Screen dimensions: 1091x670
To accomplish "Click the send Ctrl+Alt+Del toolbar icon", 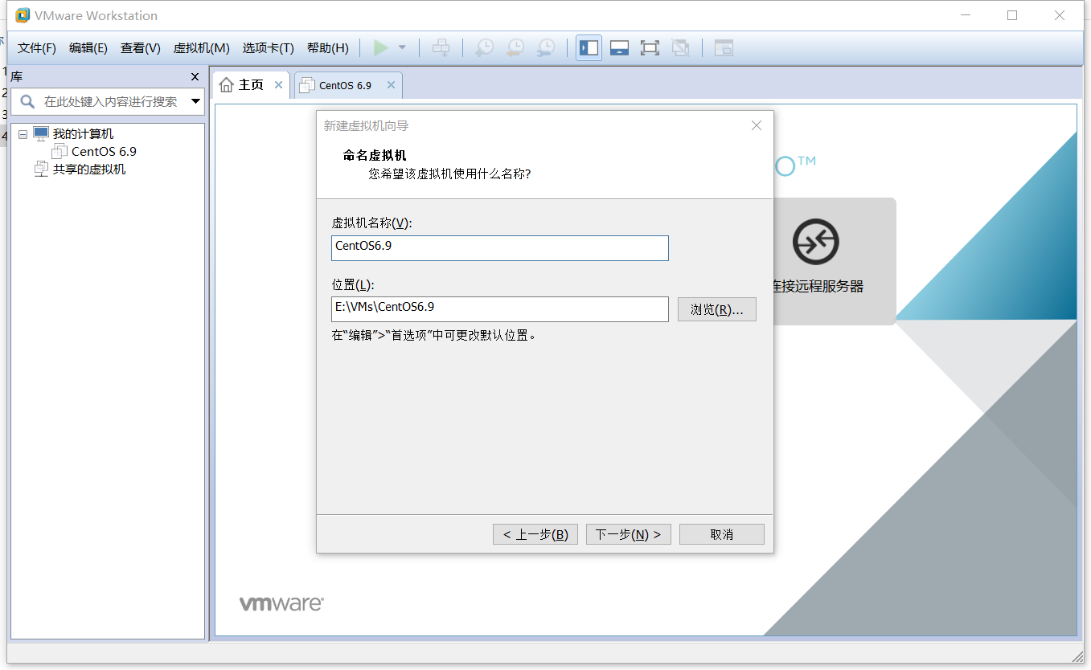I will 441,48.
